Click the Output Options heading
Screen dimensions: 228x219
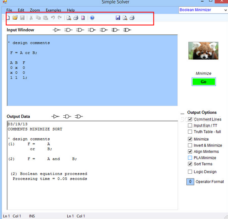click(202, 113)
